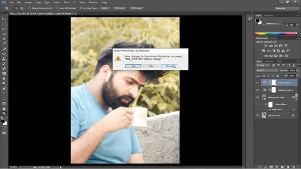This screenshot has width=301, height=169.
Task: Choose Zoom Out mode in options bar
Action: pyautogui.click(x=22, y=8)
